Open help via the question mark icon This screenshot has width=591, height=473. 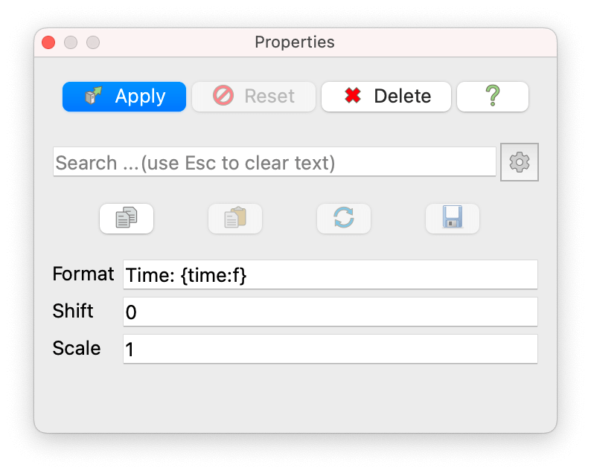coord(492,97)
